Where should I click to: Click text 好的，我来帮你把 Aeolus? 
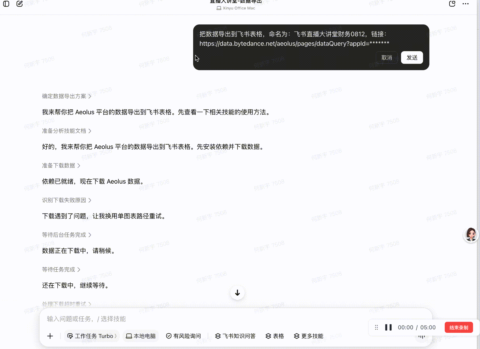78,147
